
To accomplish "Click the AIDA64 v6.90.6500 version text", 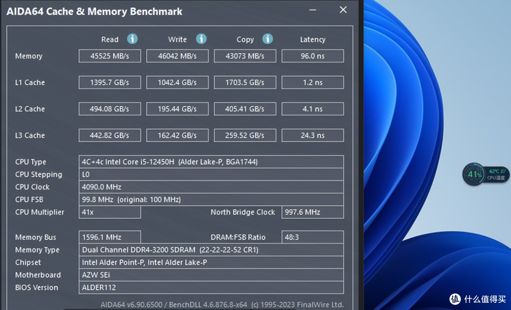I will tap(132, 305).
